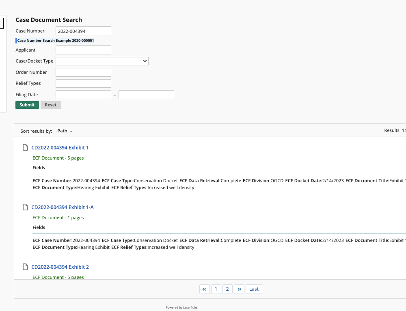Open CD2022-004394 Exhibit 1 link

(60, 148)
